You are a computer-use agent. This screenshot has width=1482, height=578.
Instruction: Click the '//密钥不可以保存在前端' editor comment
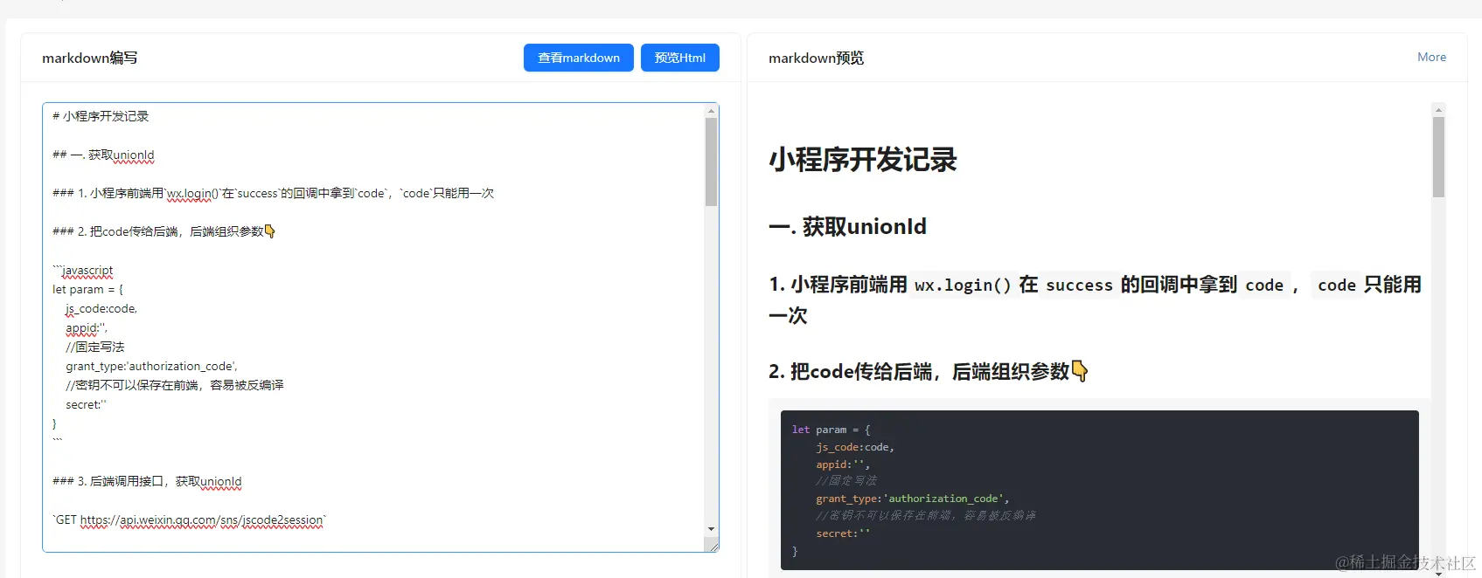coord(175,385)
